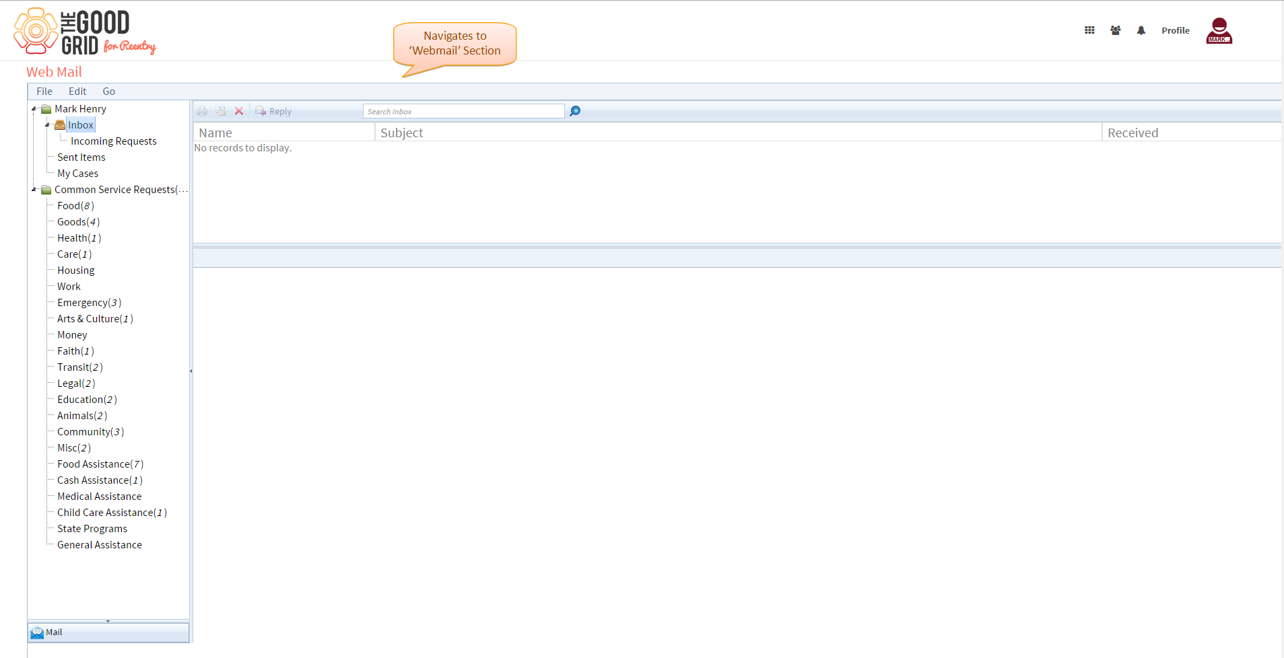The width and height of the screenshot is (1284, 658).
Task: Select the Inbox folder
Action: 81,125
